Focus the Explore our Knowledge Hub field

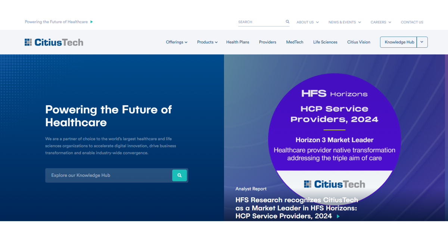[108, 175]
